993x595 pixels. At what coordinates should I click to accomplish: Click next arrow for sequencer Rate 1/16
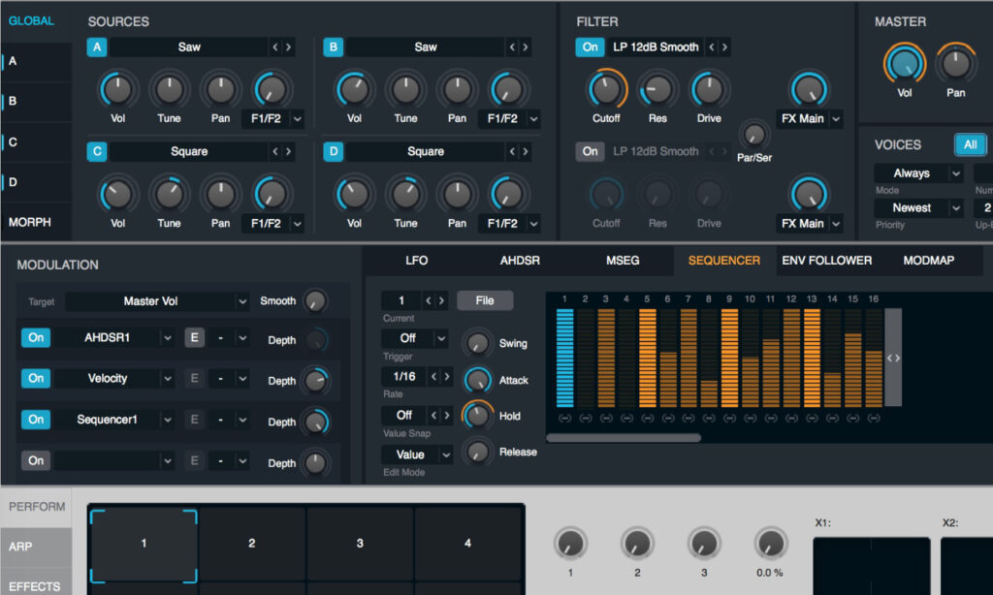coord(447,377)
